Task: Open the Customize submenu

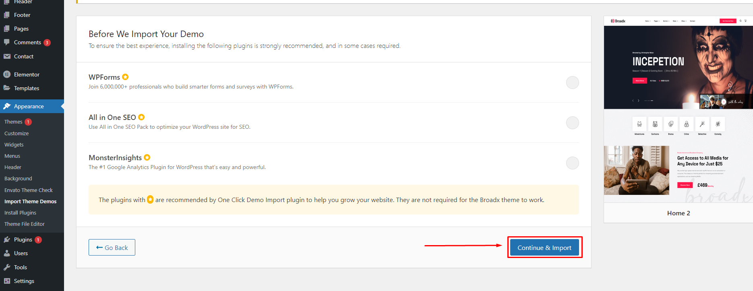Action: click(x=17, y=133)
